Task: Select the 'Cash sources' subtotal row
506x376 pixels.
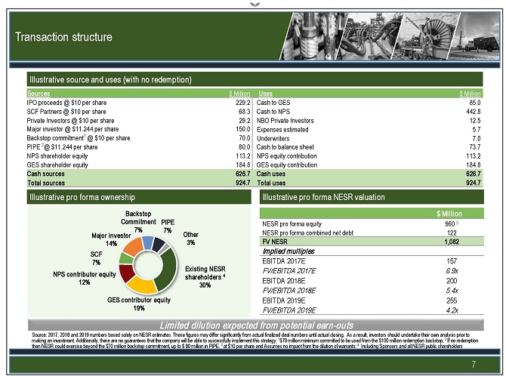Action: [x=139, y=174]
